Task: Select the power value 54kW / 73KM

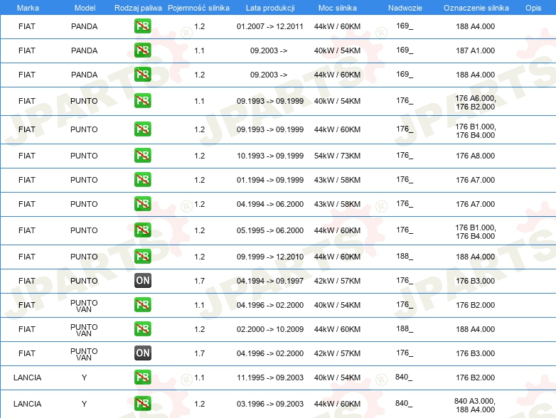Action: (337, 156)
